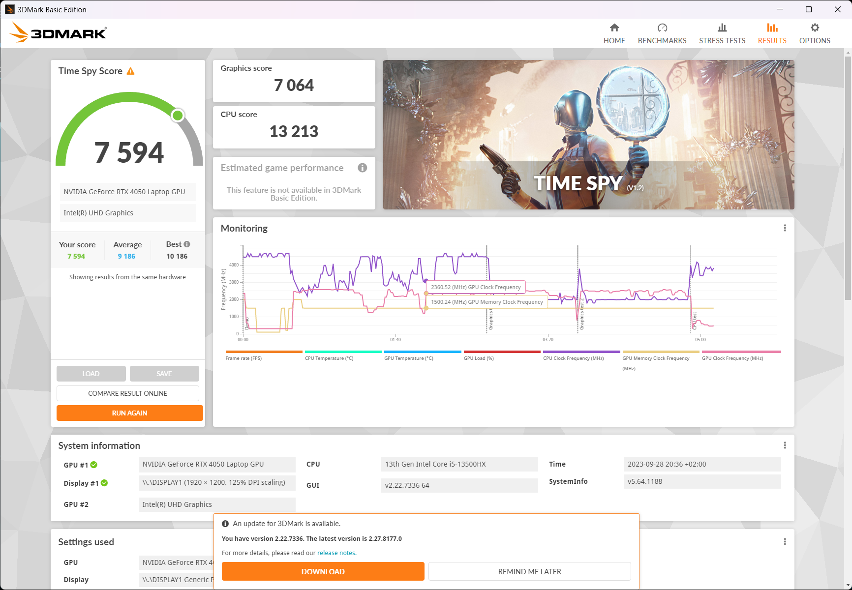Image resolution: width=852 pixels, height=590 pixels.
Task: Click the 3DMark title bar app icon
Action: [9, 9]
